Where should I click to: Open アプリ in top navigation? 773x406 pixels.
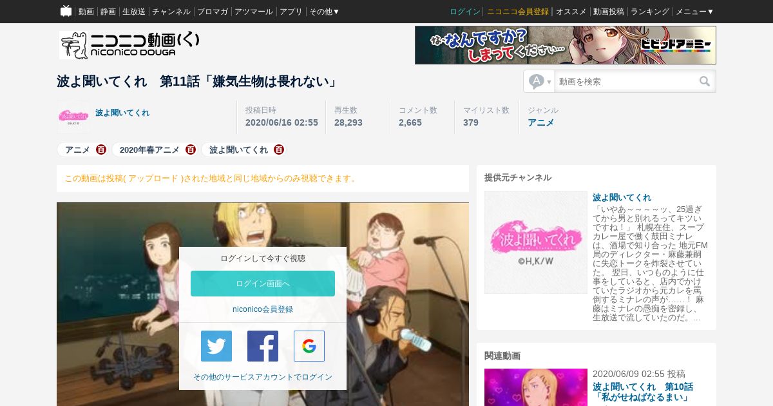(291, 12)
